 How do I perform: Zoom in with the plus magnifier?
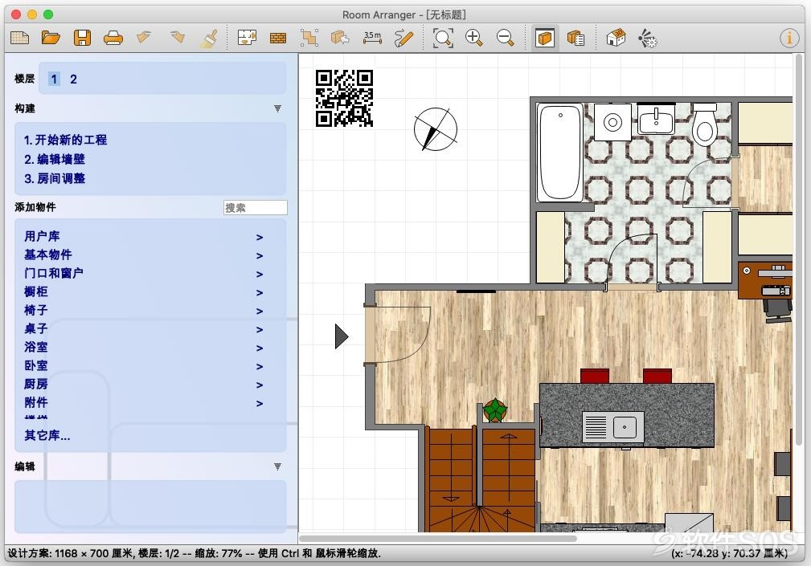click(473, 38)
